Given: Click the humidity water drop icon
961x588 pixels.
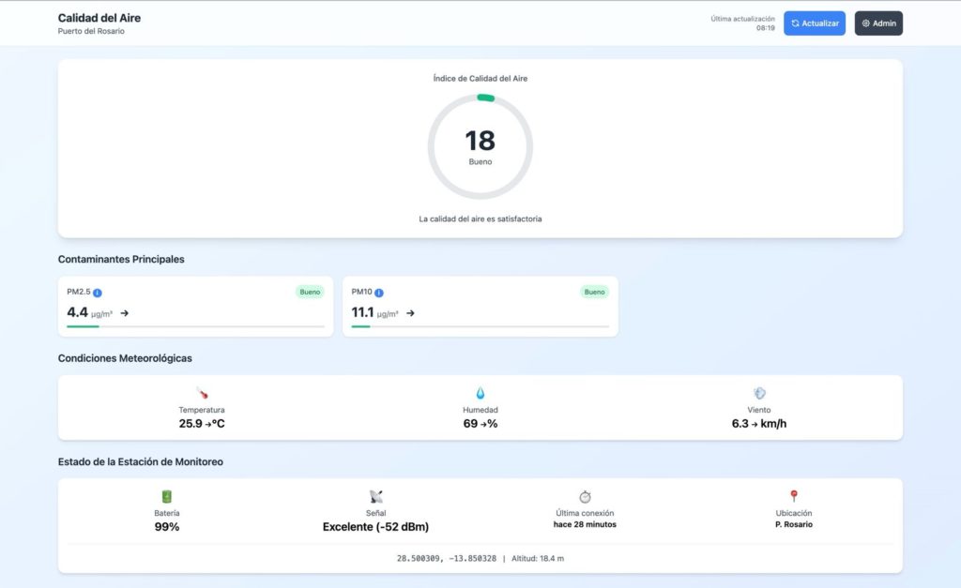Looking at the screenshot, I should [x=480, y=393].
